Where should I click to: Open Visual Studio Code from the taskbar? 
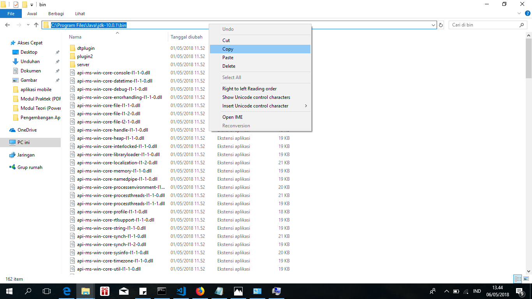click(x=181, y=291)
